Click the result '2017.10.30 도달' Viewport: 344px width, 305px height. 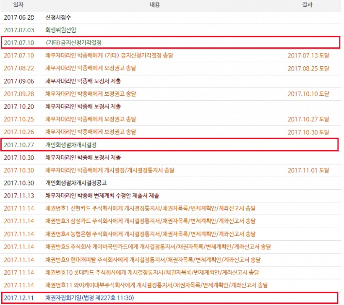[308, 132]
